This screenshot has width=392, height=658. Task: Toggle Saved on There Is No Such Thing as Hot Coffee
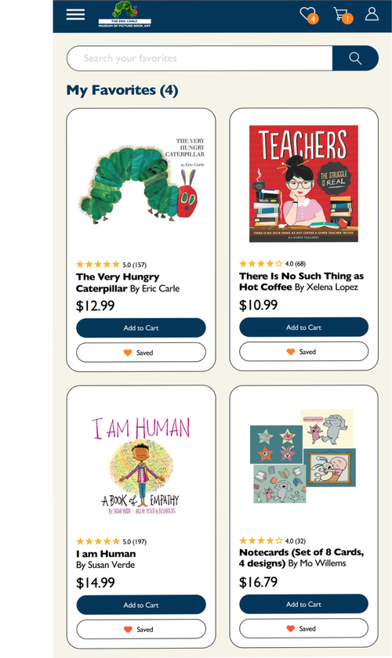point(303,352)
